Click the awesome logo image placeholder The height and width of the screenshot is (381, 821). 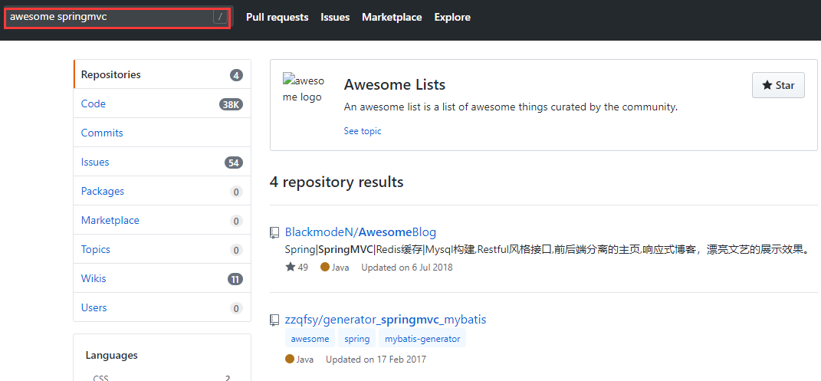[304, 89]
